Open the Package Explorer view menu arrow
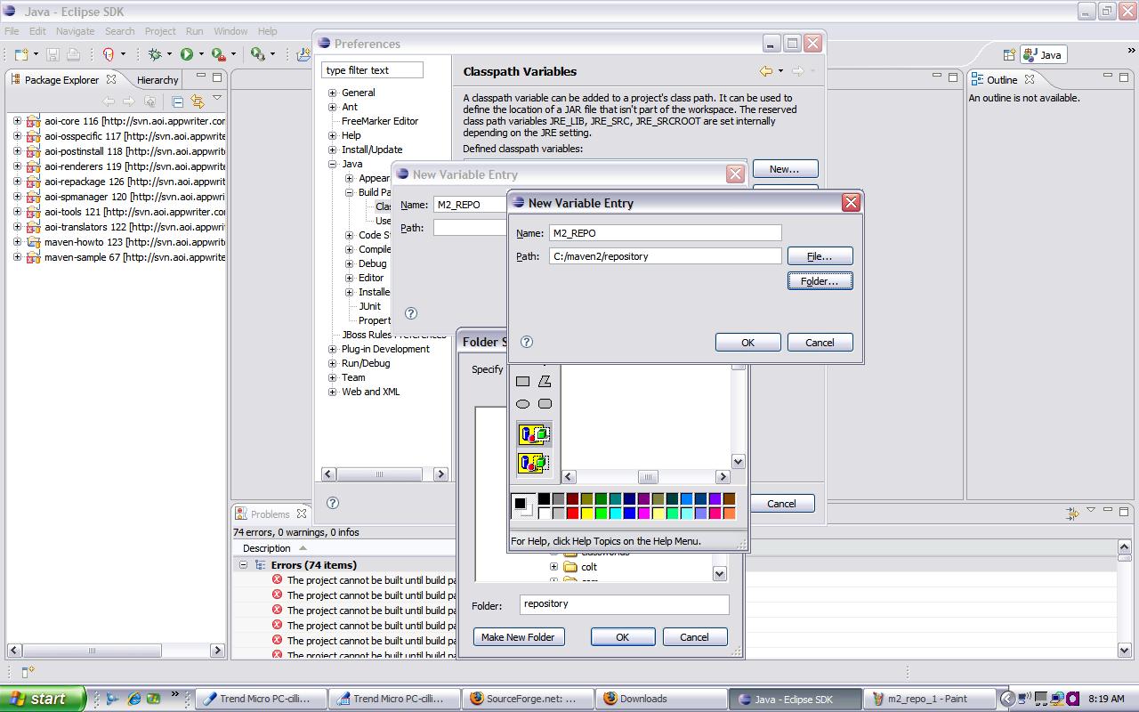Image resolution: width=1139 pixels, height=712 pixels. [x=216, y=100]
